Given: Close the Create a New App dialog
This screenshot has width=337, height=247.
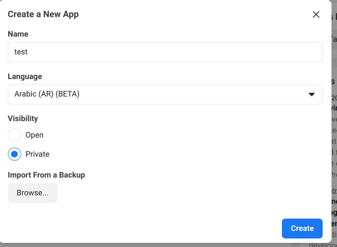Looking at the screenshot, I should pyautogui.click(x=316, y=14).
